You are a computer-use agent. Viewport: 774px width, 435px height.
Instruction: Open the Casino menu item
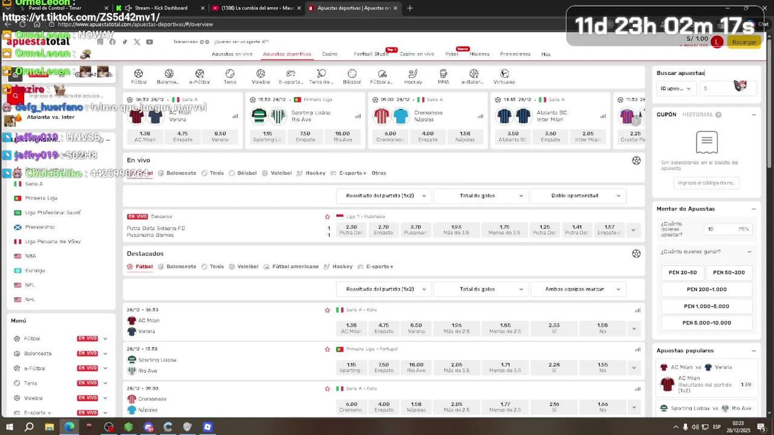(330, 54)
